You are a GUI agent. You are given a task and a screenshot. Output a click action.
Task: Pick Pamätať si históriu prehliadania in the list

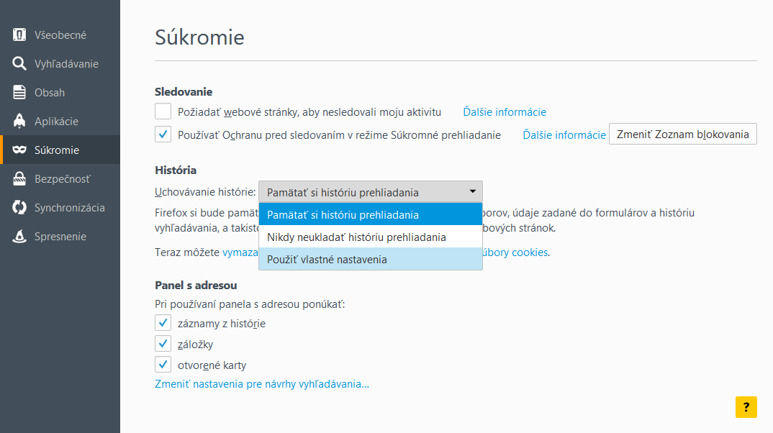370,215
